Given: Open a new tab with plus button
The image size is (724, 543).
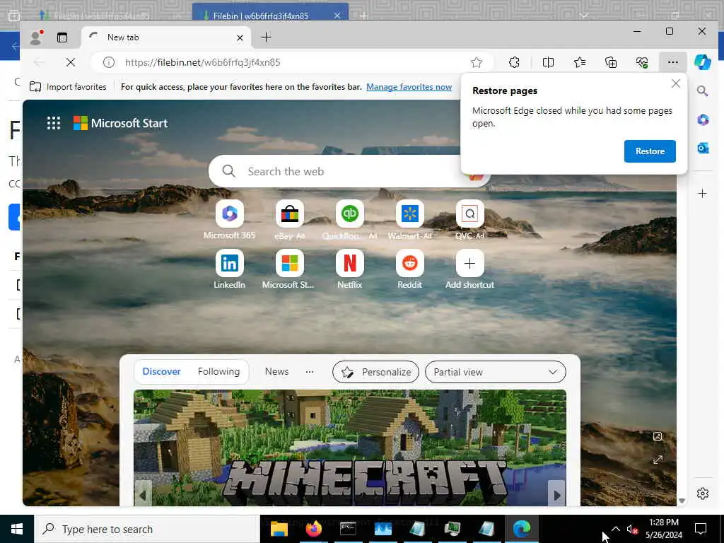Looking at the screenshot, I should 266,37.
